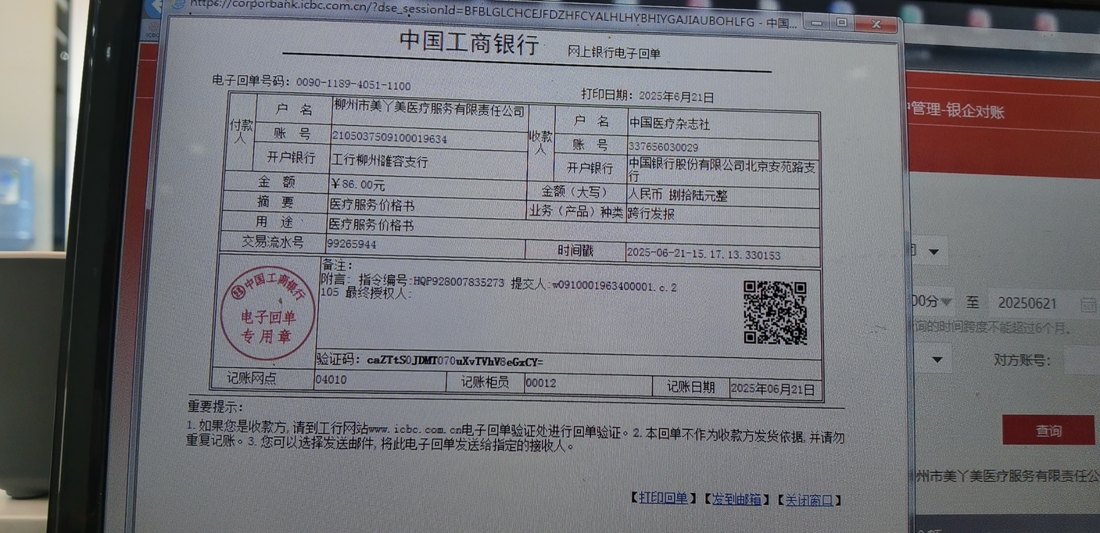Click the end date field 20250621
The image size is (1100, 533).
click(x=1027, y=303)
